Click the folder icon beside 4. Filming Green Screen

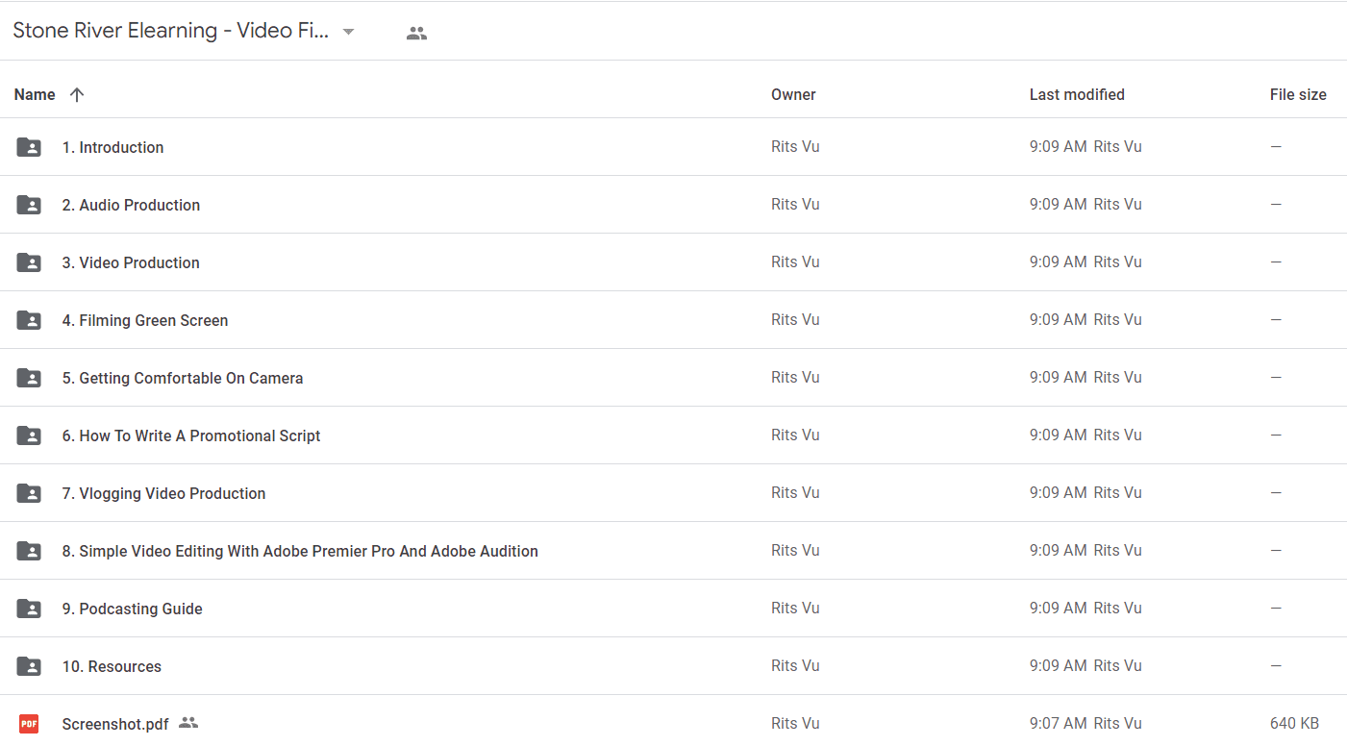tap(29, 320)
